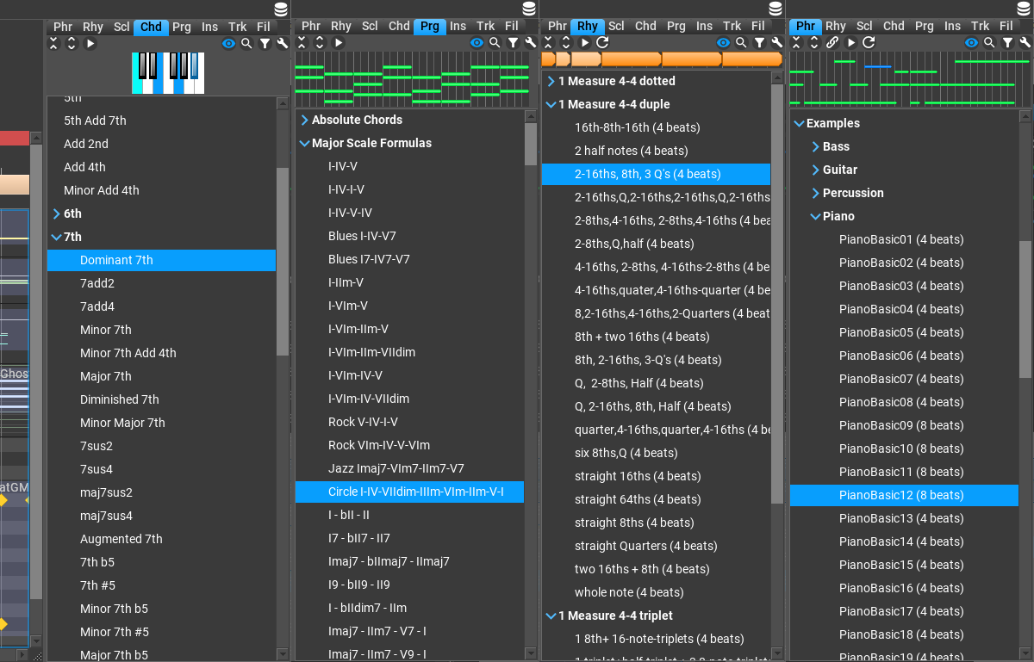Open the Ins tab in the Prg panel
This screenshot has height=662, width=1034.
[458, 27]
